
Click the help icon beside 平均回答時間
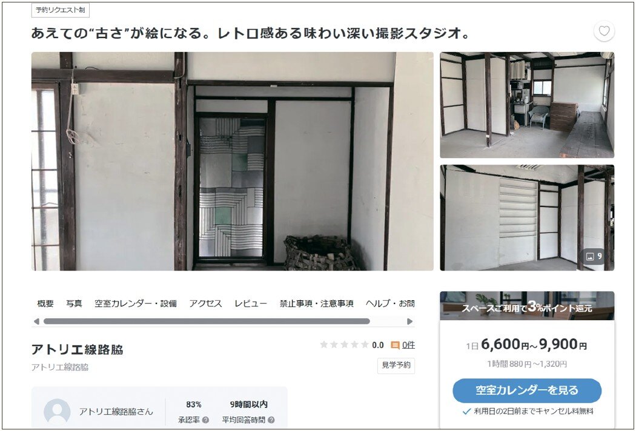coord(271,420)
